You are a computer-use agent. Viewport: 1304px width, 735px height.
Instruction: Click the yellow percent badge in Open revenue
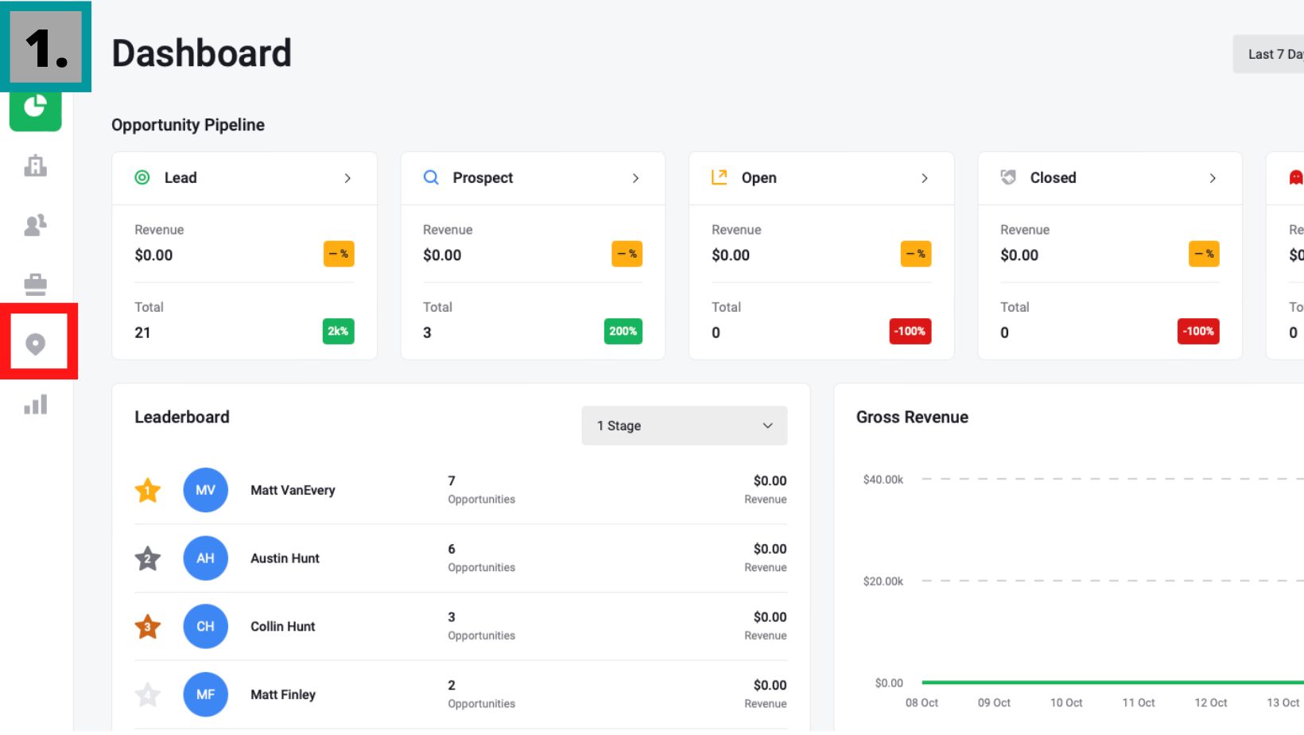pyautogui.click(x=916, y=254)
